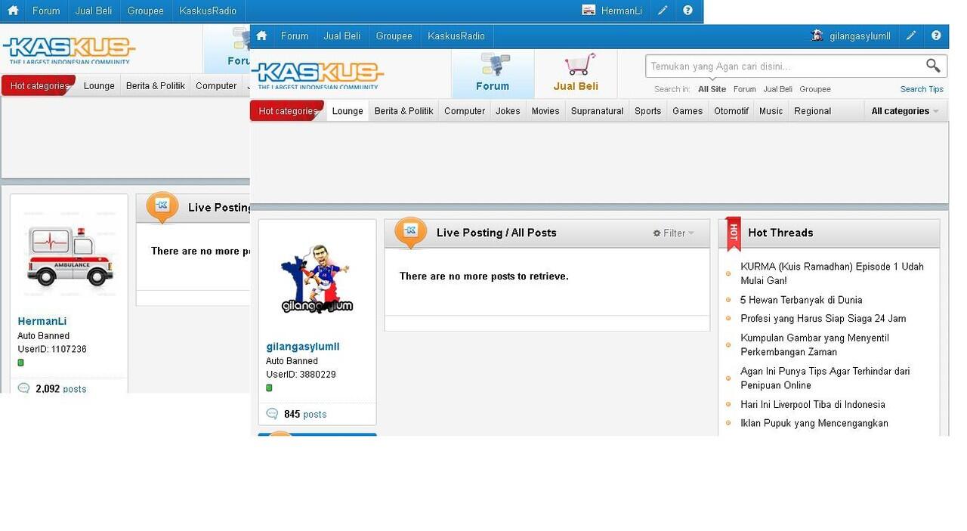Open HermanLi ambulance profile picture
This screenshot has height=531, width=967.
pyautogui.click(x=69, y=255)
